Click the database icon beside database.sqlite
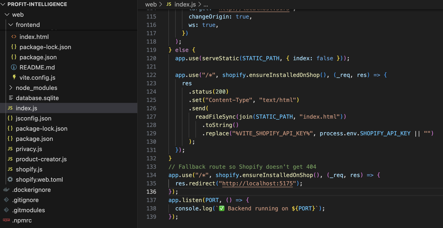 [x=11, y=98]
